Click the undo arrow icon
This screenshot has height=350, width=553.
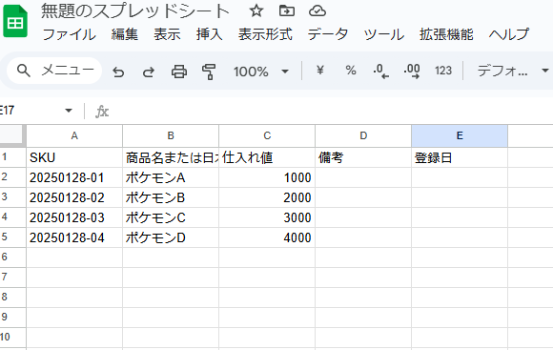click(x=118, y=72)
